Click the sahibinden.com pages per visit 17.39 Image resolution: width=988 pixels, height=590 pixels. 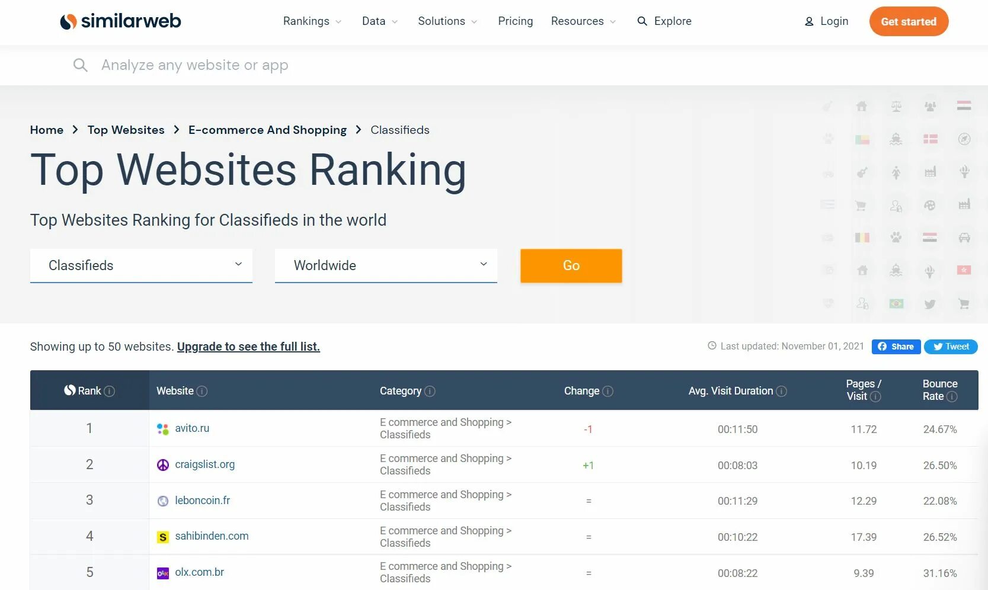[x=864, y=537]
